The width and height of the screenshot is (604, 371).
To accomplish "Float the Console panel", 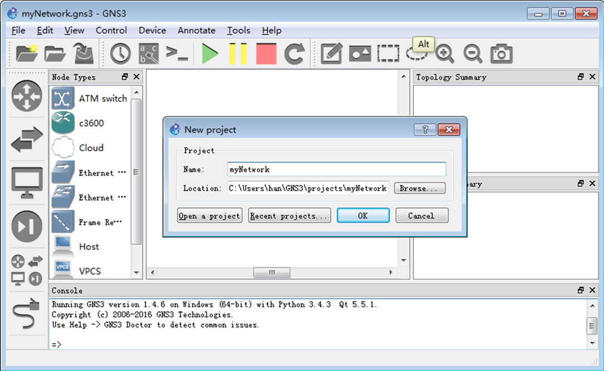I will point(581,290).
